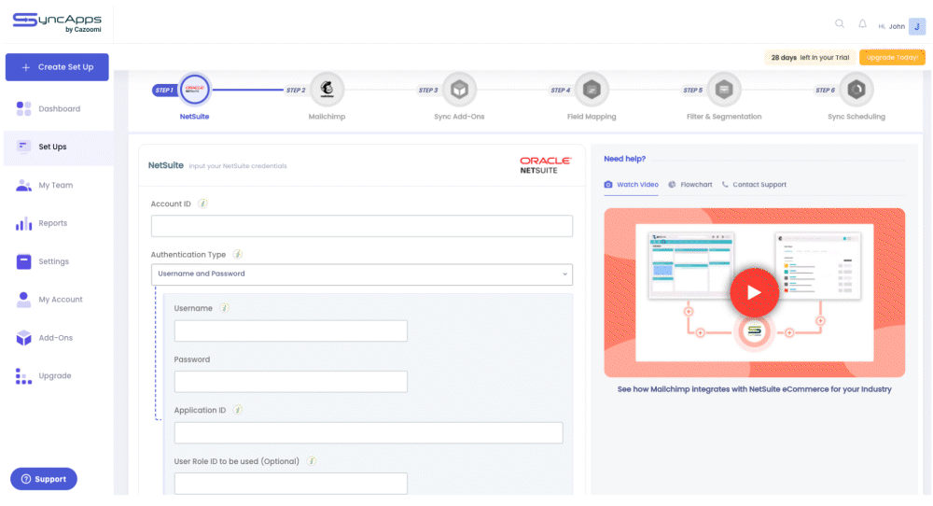Focus the Password input field
Image resolution: width=933 pixels, height=506 pixels.
[291, 382]
